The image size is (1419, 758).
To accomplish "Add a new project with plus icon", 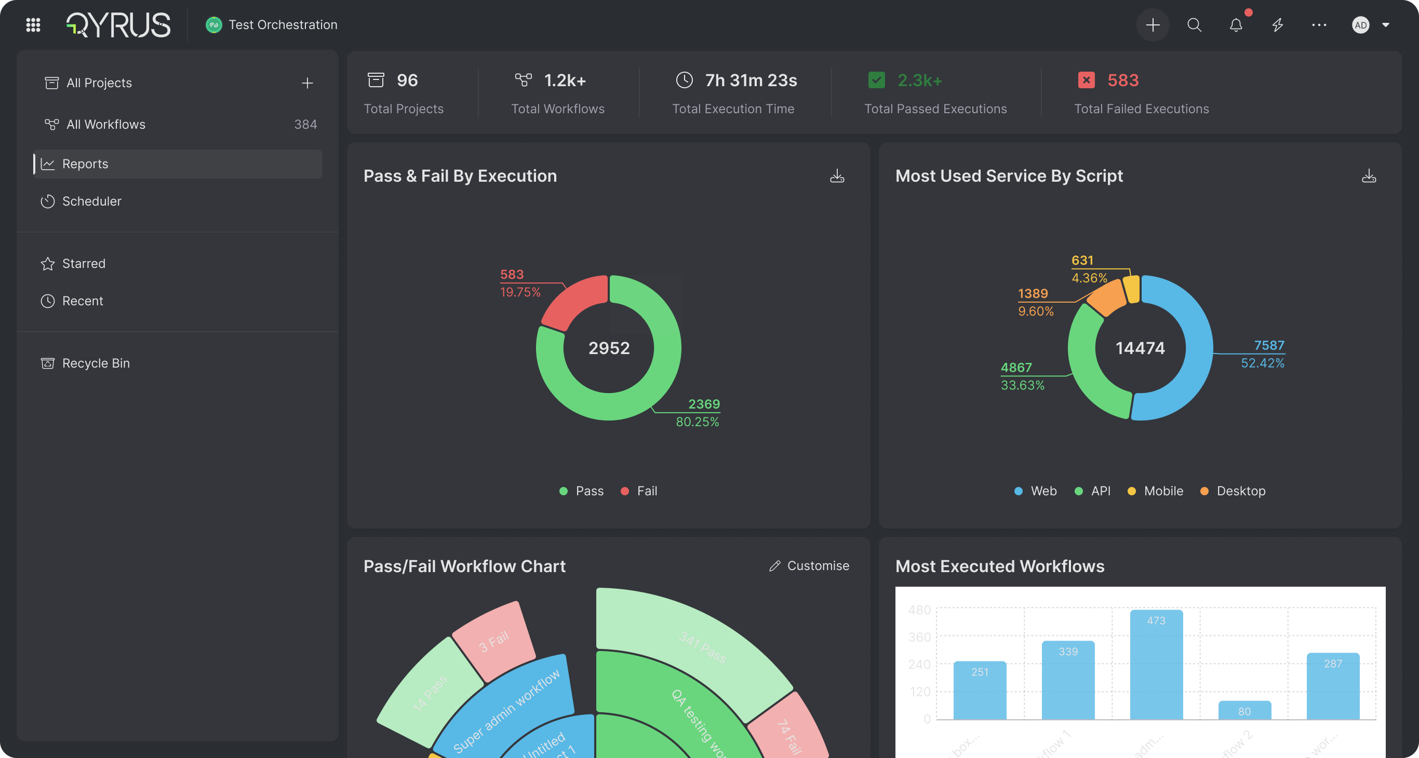I will [307, 83].
